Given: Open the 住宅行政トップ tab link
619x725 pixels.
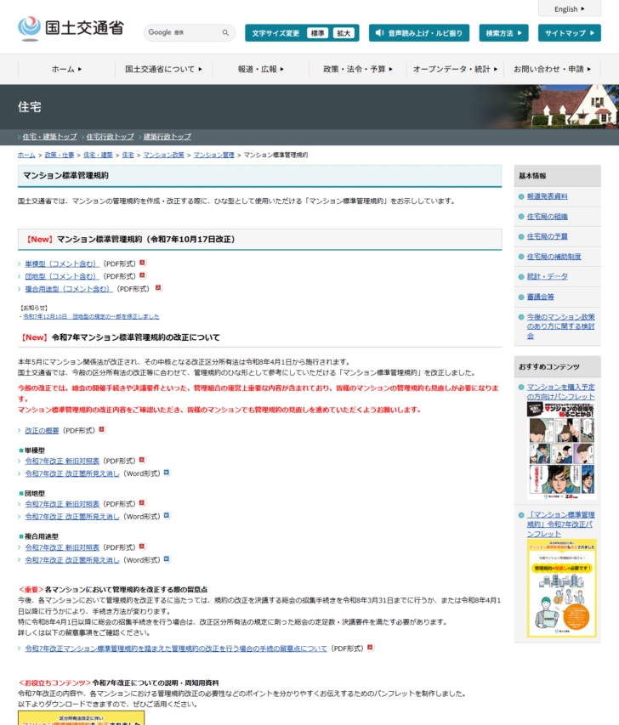Looking at the screenshot, I should (110, 136).
